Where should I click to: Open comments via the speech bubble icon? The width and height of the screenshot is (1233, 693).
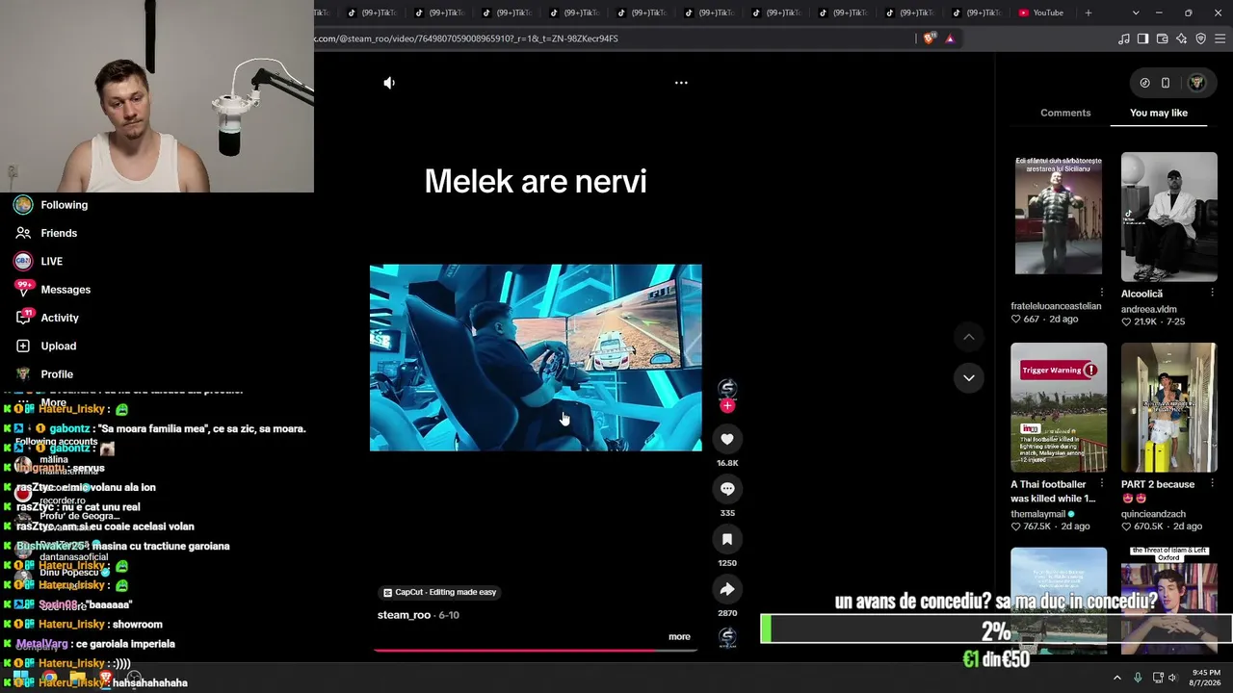727,489
